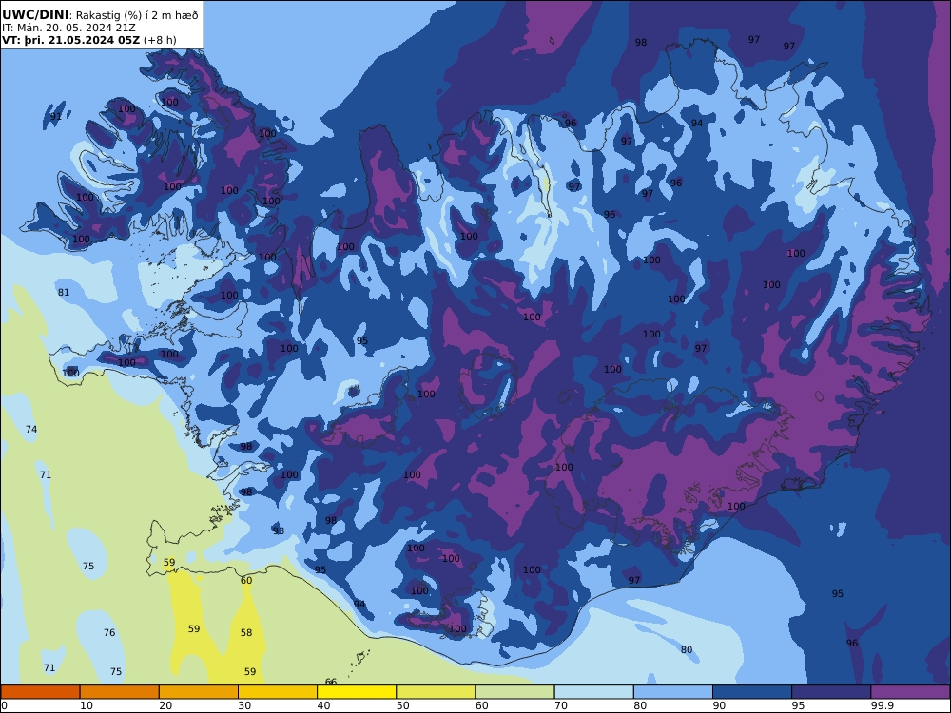Image resolution: width=951 pixels, height=713 pixels.
Task: Click the purple above-99.9 legend swatch
Action: click(910, 692)
